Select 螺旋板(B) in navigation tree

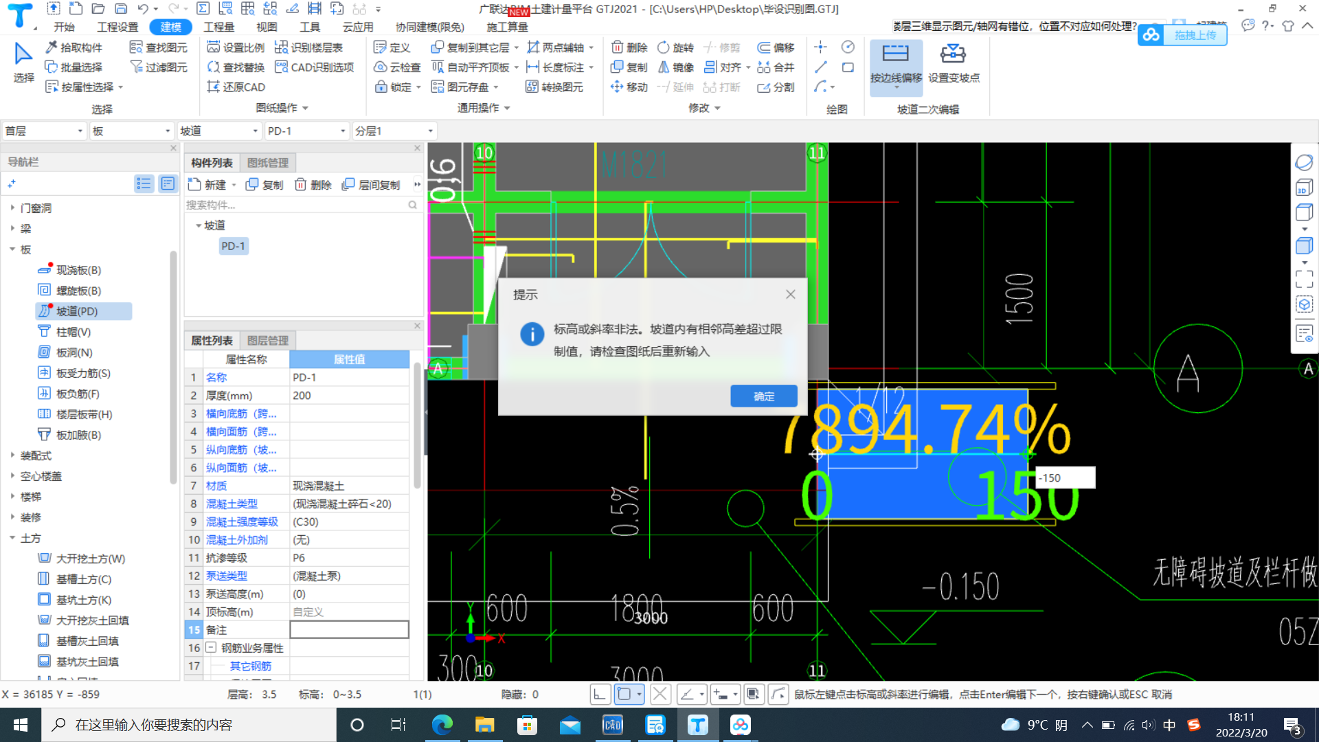(78, 291)
